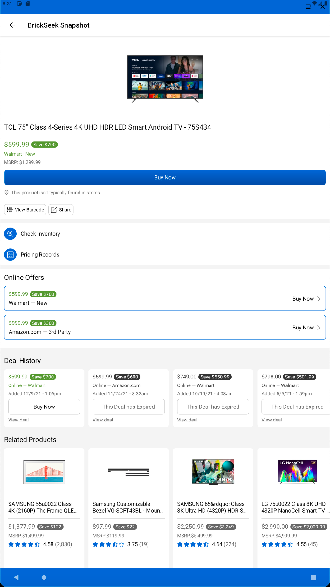Share this product

[61, 210]
